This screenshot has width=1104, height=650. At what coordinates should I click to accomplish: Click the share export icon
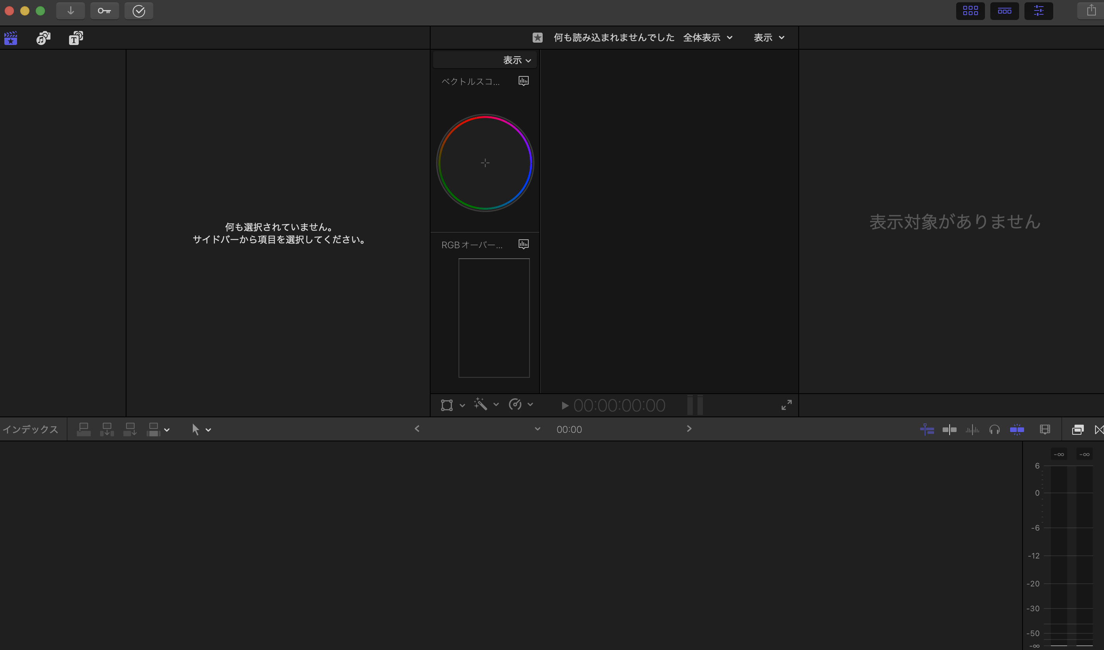pyautogui.click(x=1091, y=10)
